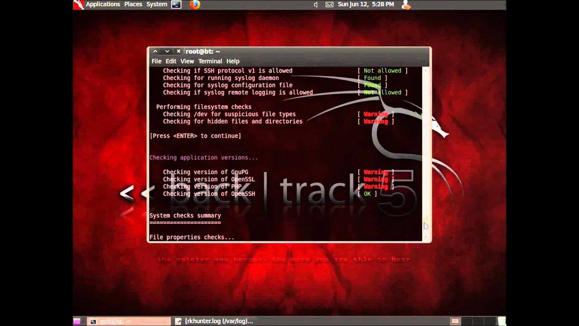This screenshot has height=326, width=579.
Task: Click the trash icon in bottom panel
Action: [x=501, y=321]
